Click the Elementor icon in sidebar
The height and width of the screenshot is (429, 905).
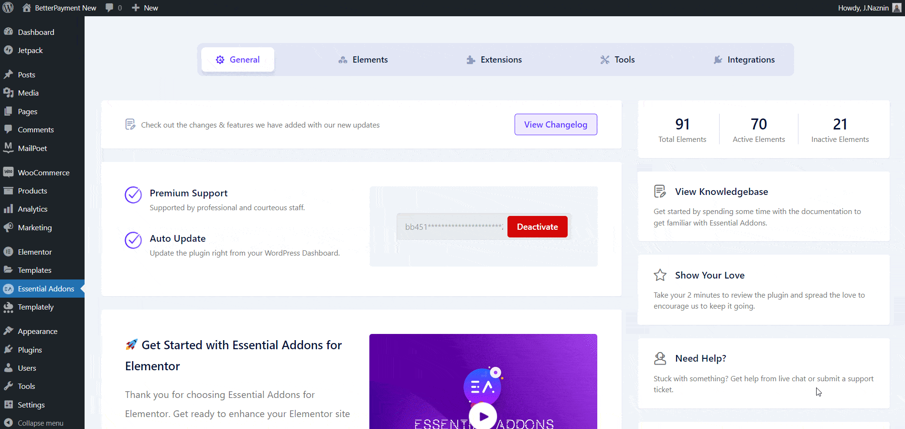pyautogui.click(x=8, y=252)
